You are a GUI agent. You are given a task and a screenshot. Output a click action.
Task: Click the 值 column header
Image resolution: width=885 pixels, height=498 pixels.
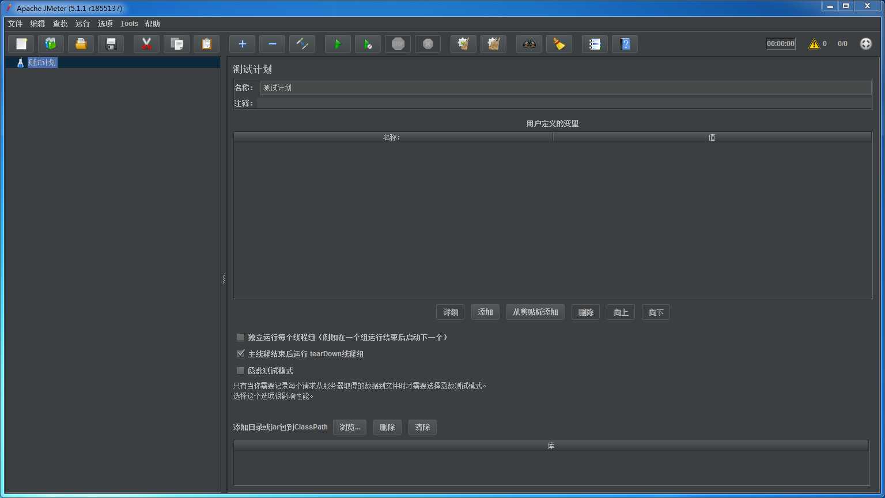(712, 137)
